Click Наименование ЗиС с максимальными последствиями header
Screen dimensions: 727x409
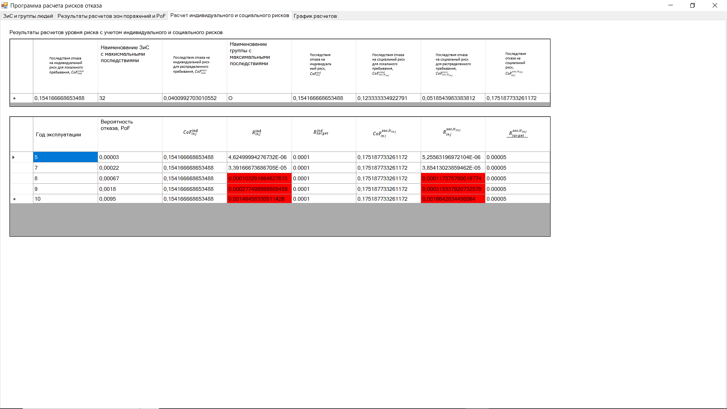click(129, 66)
